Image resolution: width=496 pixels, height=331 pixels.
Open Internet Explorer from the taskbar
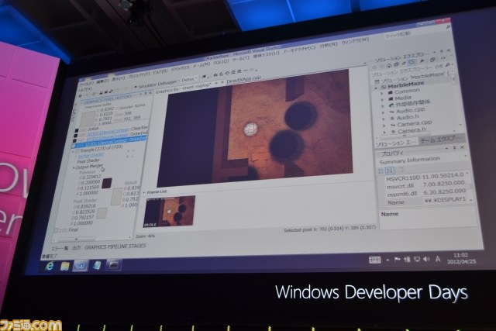[x=50, y=266]
